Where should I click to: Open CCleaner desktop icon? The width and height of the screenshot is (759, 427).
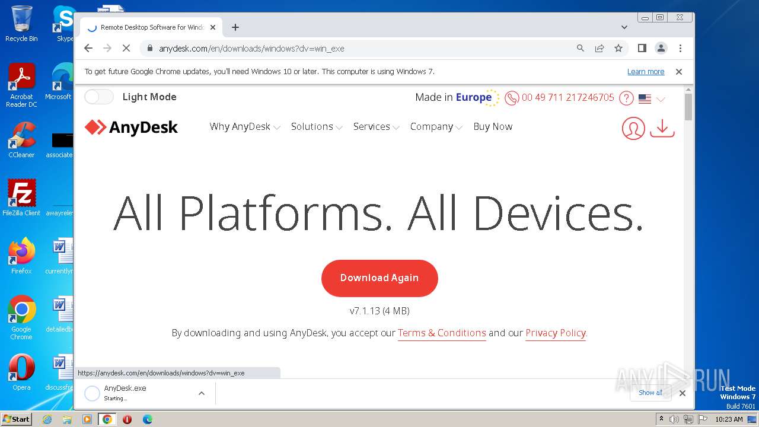[x=21, y=140]
